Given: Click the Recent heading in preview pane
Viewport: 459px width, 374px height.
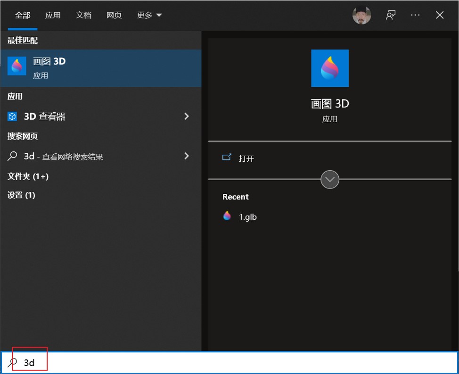Looking at the screenshot, I should coord(235,197).
